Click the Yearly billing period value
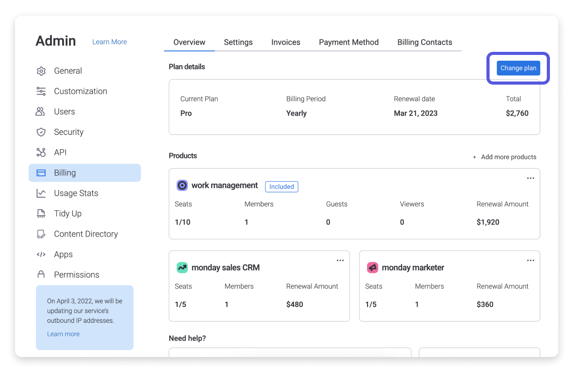Screen dimensions: 573x373 296,113
